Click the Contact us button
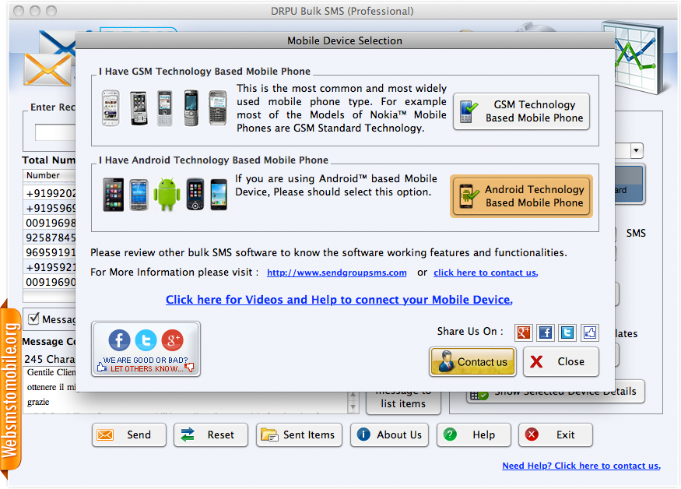The height and width of the screenshot is (489, 681). [472, 361]
